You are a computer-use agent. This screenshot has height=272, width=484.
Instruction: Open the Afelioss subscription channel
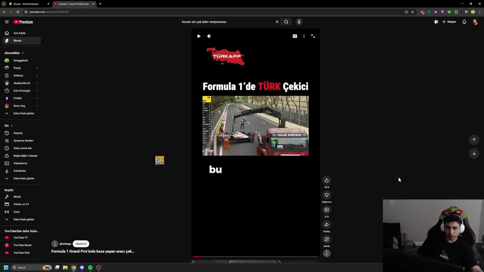coord(22,76)
